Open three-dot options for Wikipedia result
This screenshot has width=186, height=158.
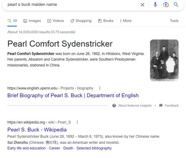point(77,122)
